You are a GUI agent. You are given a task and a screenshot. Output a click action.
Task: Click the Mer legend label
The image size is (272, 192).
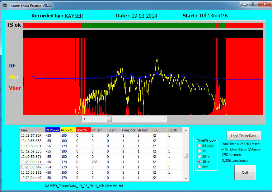tap(14, 77)
